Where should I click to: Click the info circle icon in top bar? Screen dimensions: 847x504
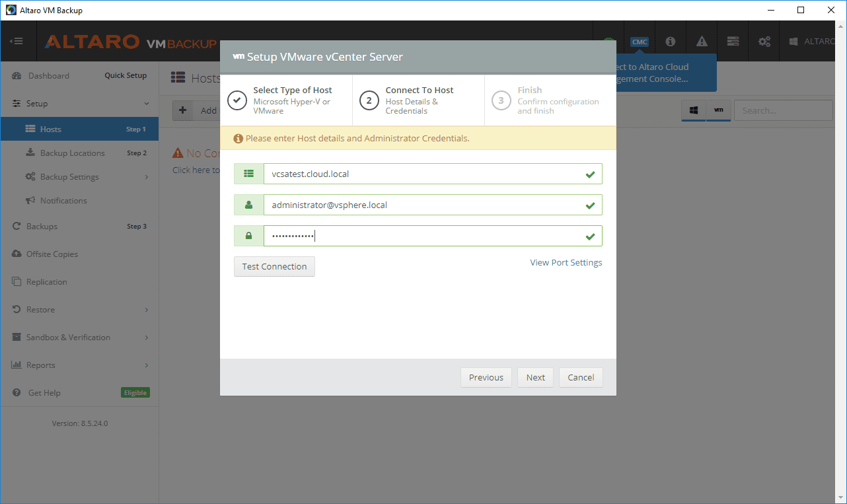671,42
